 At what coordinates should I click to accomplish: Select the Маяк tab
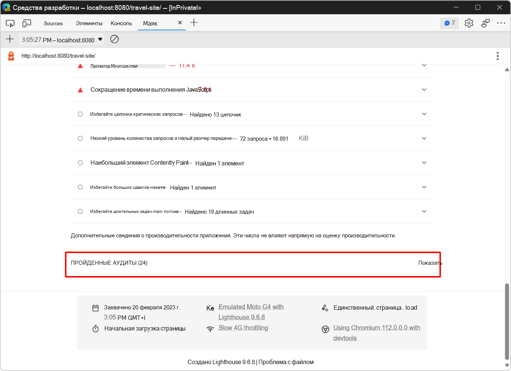(x=150, y=23)
